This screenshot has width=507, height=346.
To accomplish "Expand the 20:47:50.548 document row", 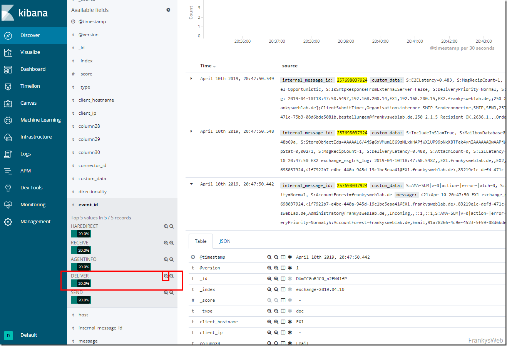I will click(x=191, y=131).
